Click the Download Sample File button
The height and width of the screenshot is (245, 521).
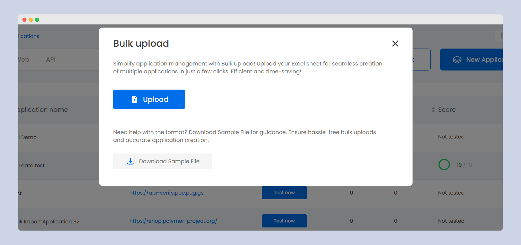click(162, 161)
